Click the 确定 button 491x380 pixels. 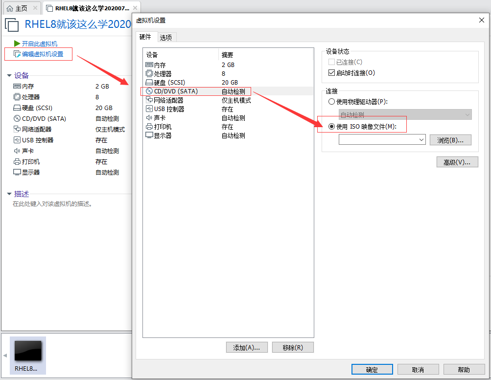point(372,369)
